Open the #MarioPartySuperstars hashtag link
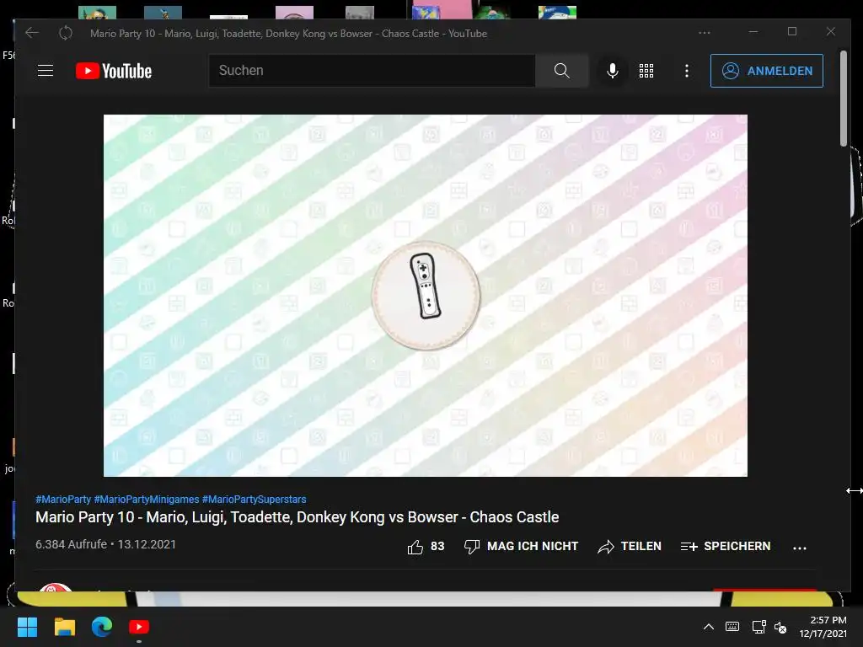 tap(254, 500)
